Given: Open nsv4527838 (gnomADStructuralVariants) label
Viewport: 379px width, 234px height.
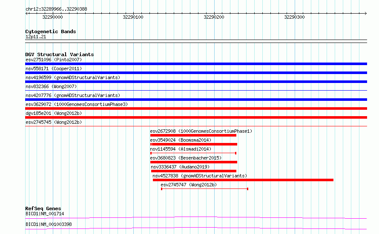Looking at the screenshot, I should click(200, 176).
